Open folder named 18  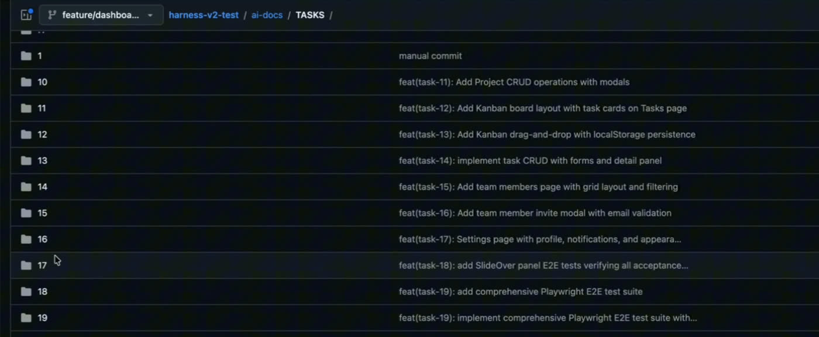coord(42,291)
